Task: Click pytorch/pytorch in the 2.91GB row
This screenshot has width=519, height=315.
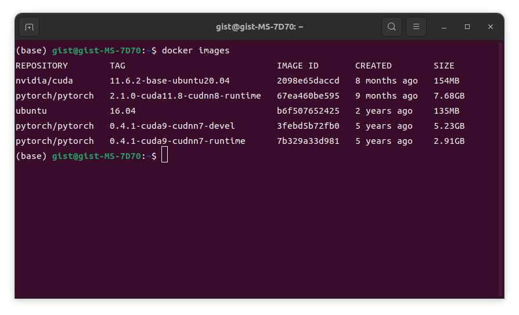Action: point(55,141)
